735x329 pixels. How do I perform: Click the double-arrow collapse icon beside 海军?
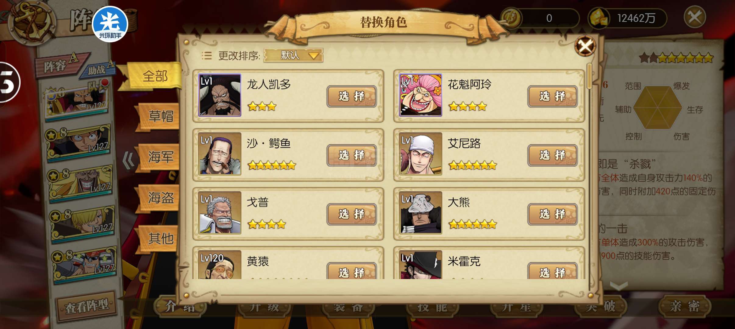point(128,160)
